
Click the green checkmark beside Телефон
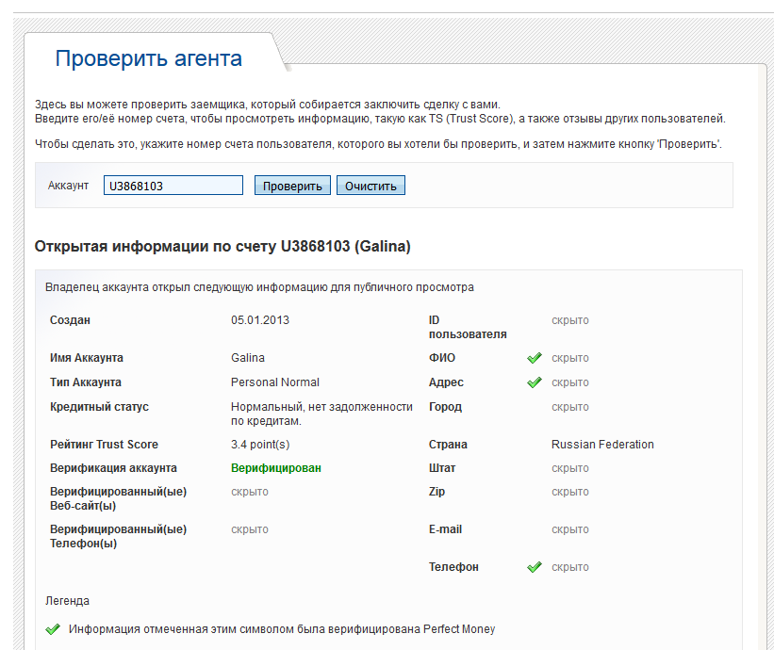click(535, 567)
